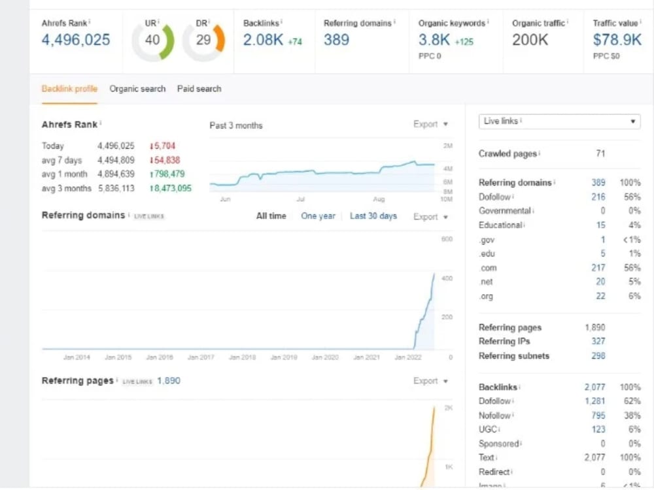Switch to the Organic search tab
This screenshot has height=490, width=654.
pyautogui.click(x=137, y=89)
